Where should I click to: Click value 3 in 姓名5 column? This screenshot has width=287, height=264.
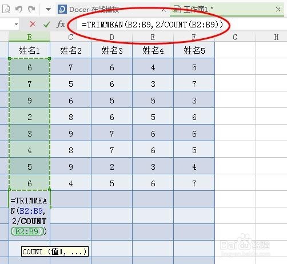[194, 101]
